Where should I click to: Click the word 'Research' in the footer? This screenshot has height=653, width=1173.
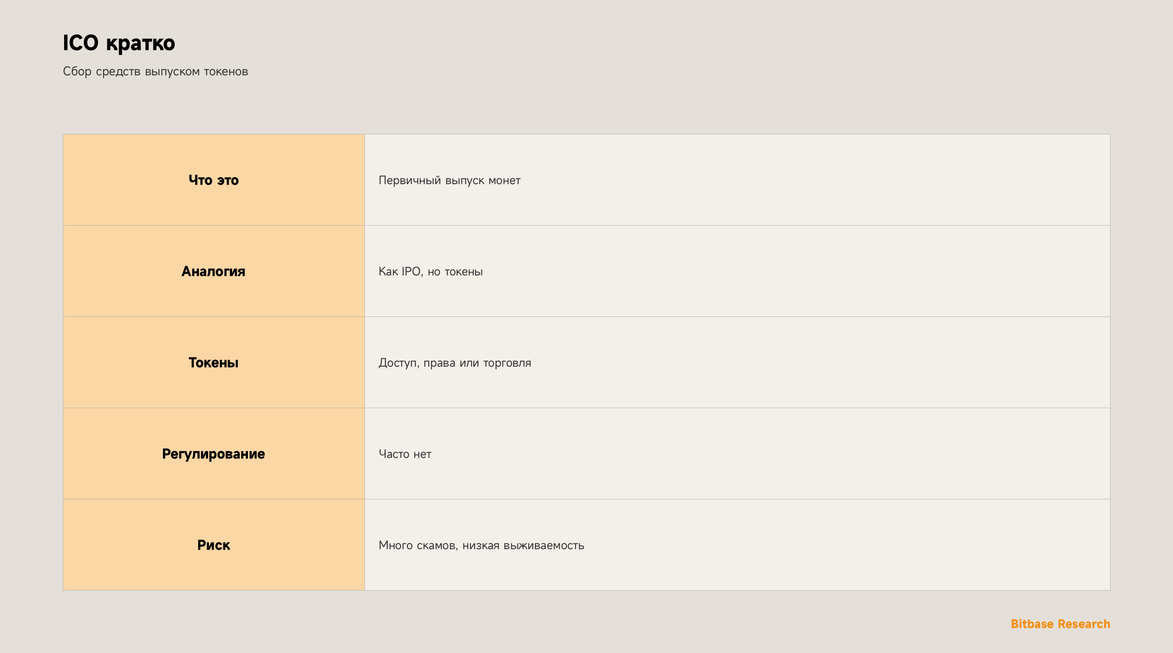tap(1084, 624)
